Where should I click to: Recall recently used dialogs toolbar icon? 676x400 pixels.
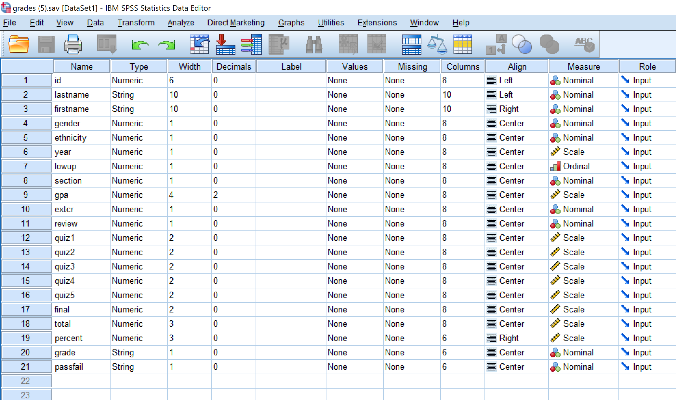tap(107, 44)
